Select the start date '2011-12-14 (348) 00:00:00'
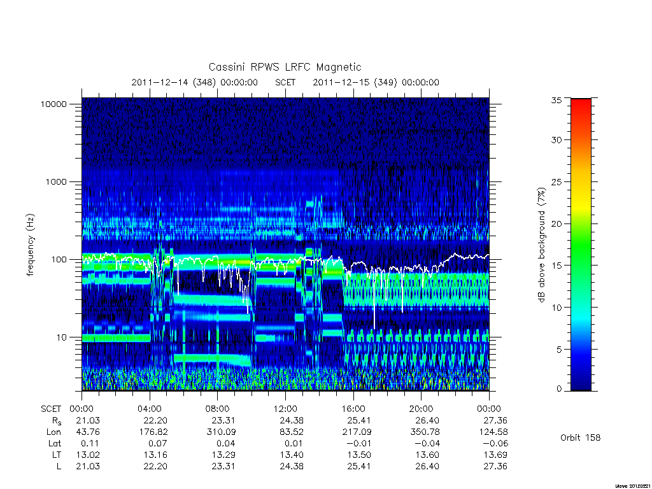 pos(195,82)
